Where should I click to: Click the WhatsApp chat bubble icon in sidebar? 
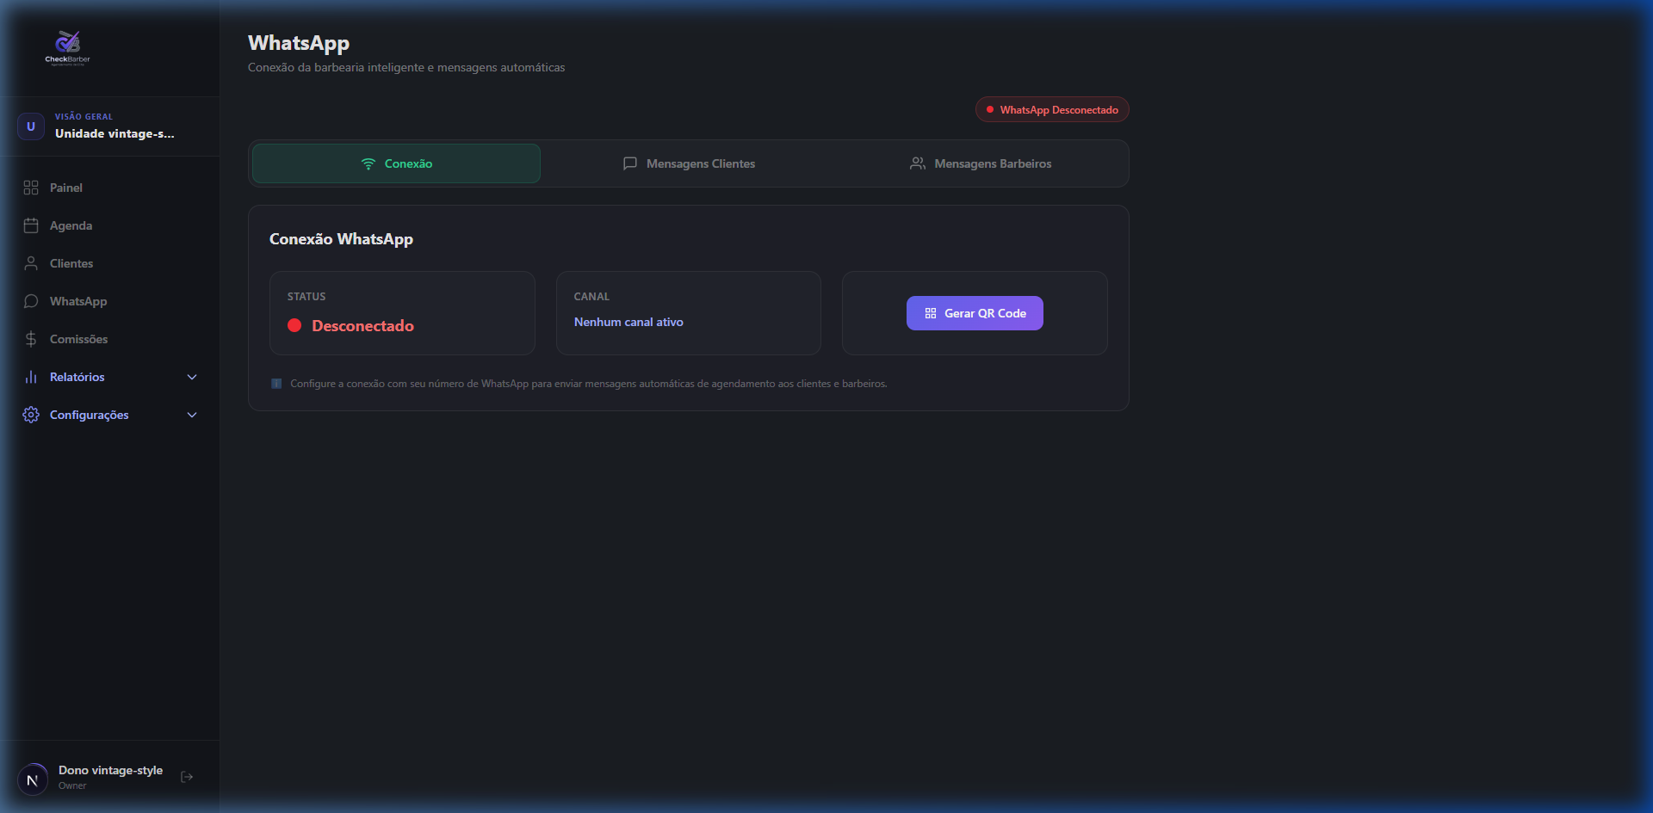pyautogui.click(x=31, y=301)
